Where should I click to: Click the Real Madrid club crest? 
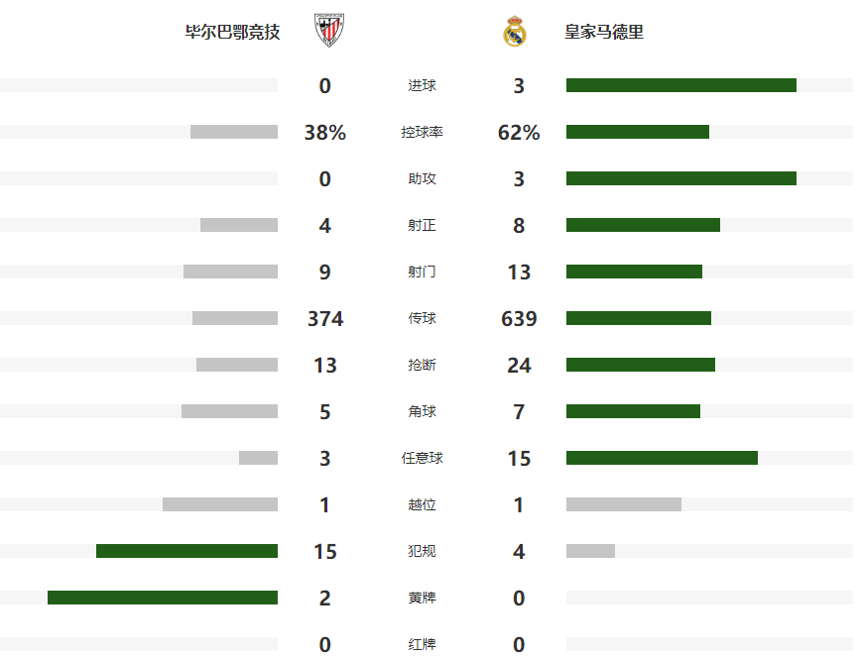coord(514,32)
